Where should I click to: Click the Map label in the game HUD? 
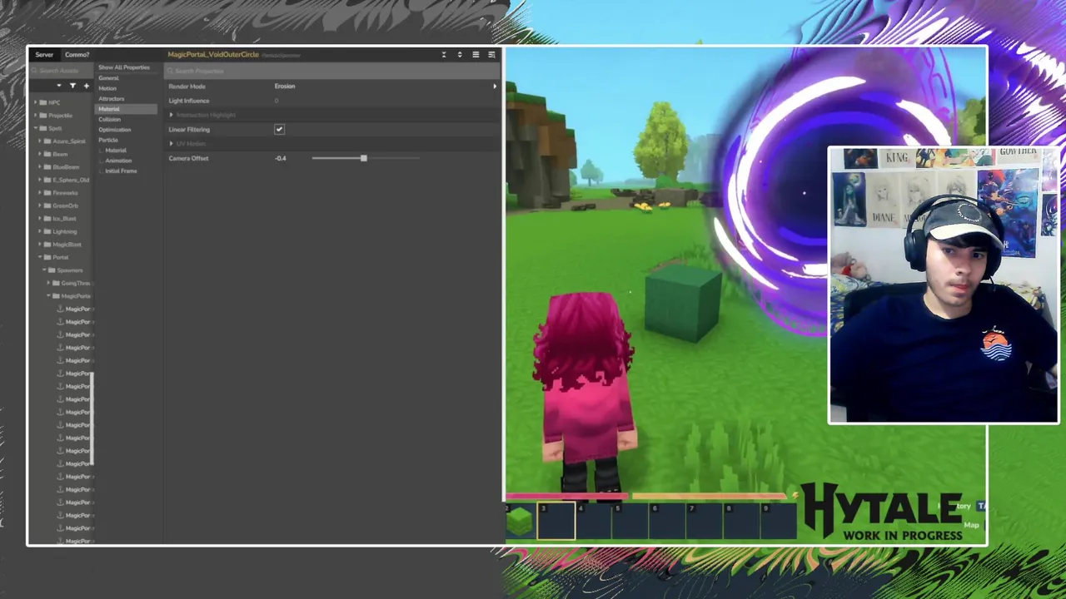971,525
